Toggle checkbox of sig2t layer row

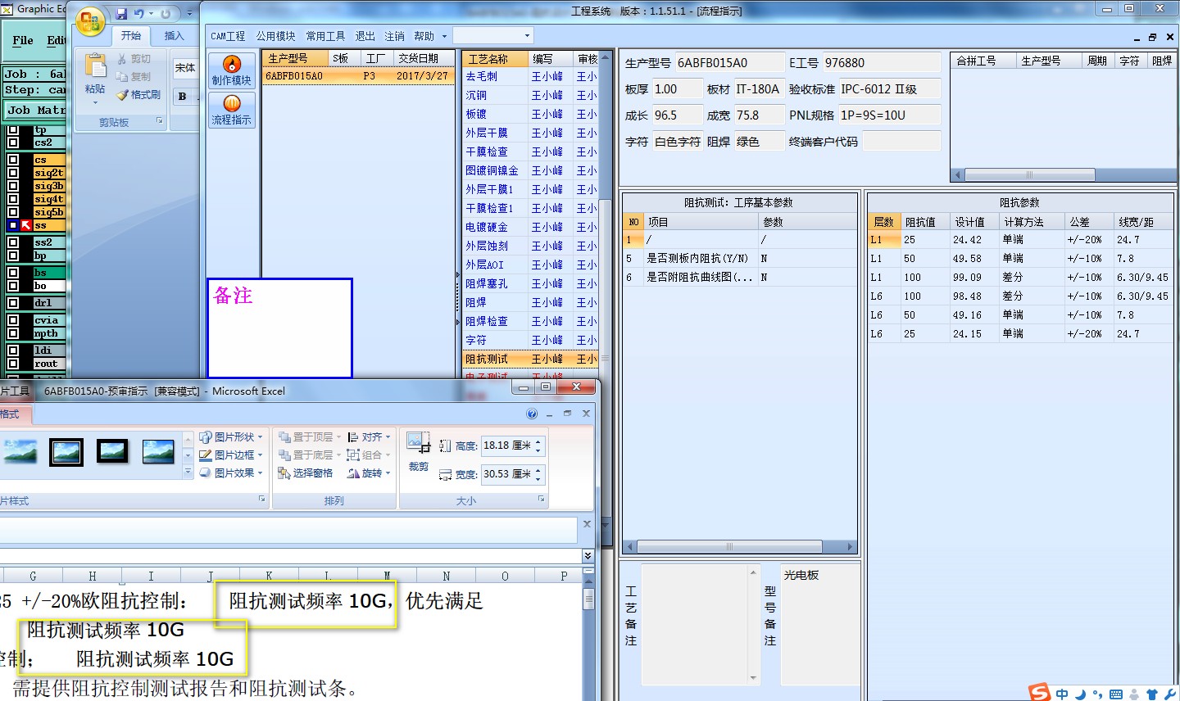tap(13, 173)
